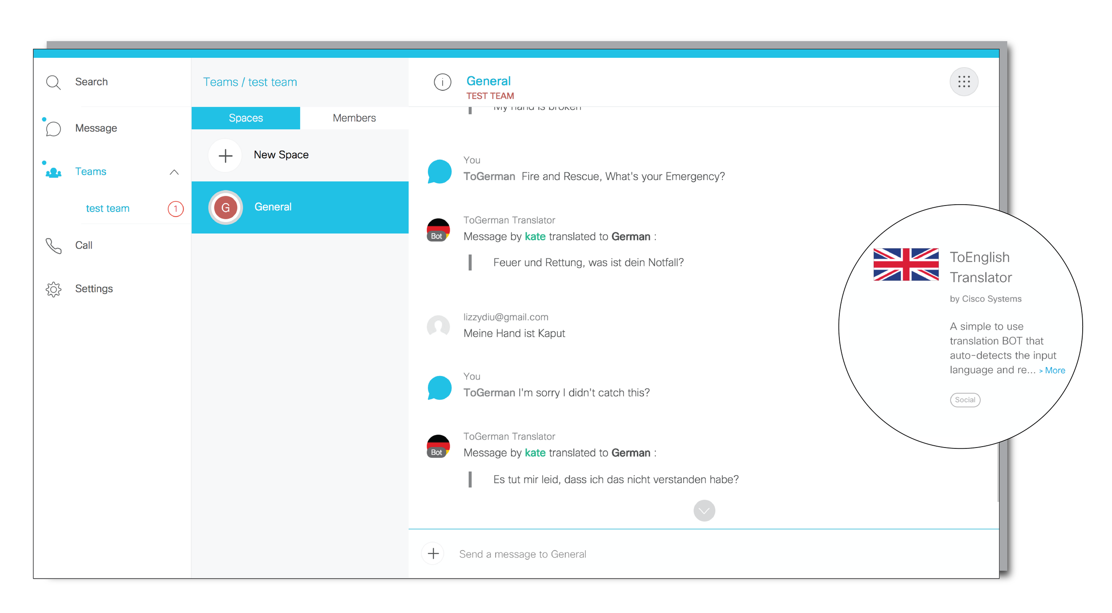Open the dotted grid activity menu
The image size is (1112, 613).
tap(963, 82)
